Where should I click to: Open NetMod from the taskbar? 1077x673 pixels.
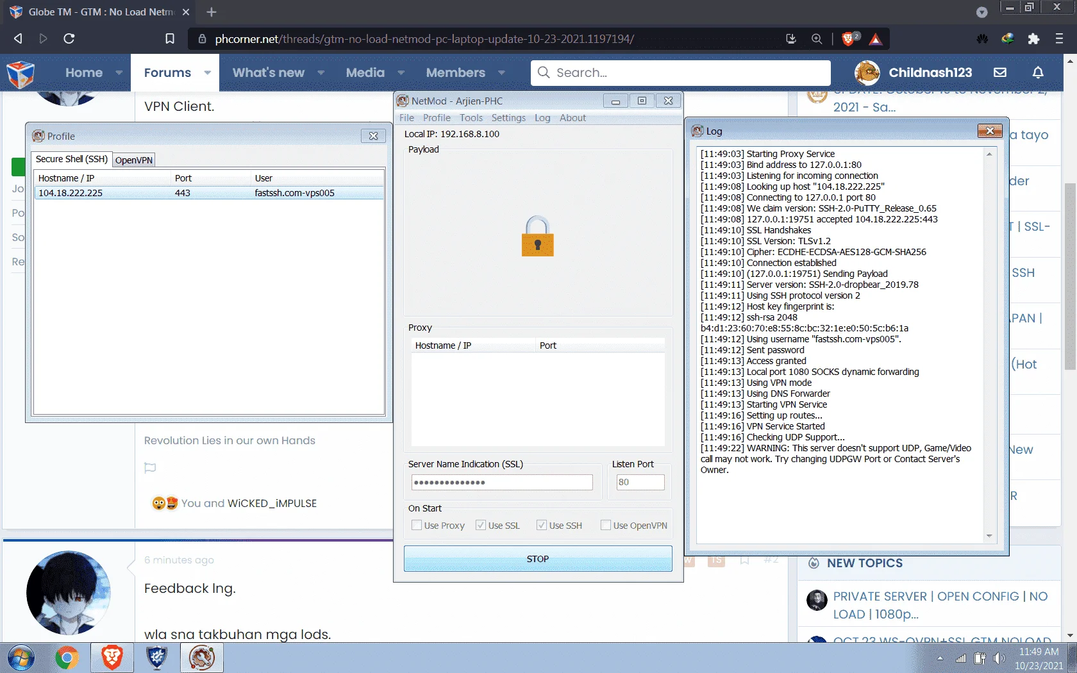click(202, 658)
